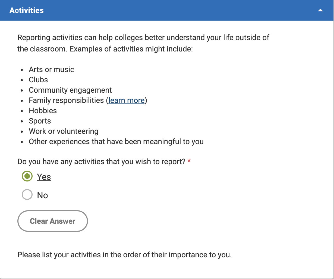Click the Work or volunteering list item
334x279 pixels.
pos(64,131)
